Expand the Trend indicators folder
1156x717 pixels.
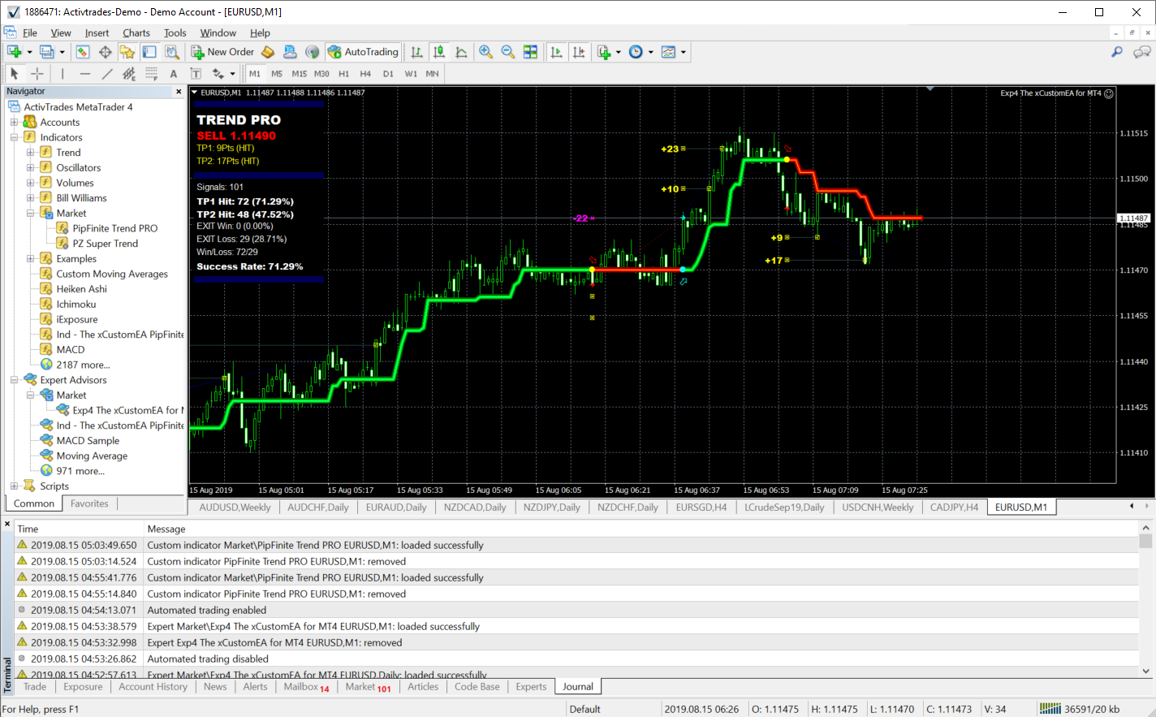(x=30, y=153)
